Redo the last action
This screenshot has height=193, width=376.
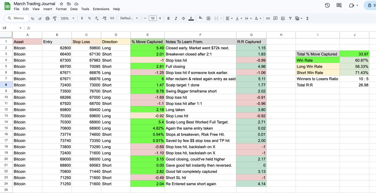coord(40,18)
